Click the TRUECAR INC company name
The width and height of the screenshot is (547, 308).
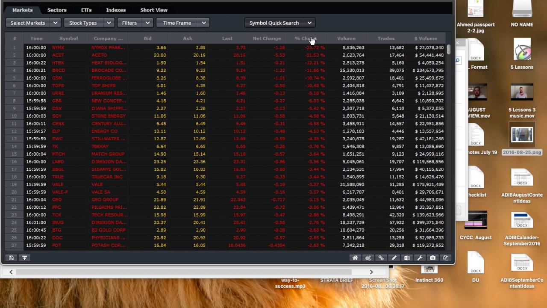tap(107, 177)
